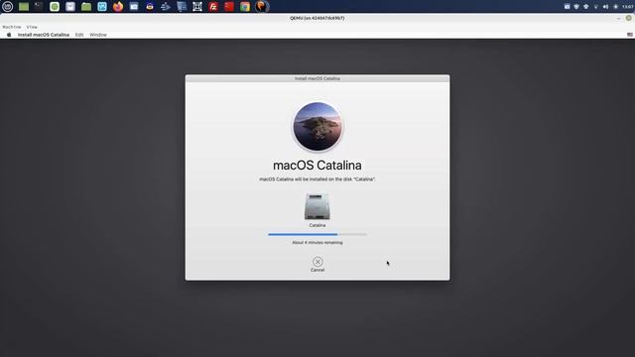Click the "Catalina" disk name label
635x357 pixels.
[317, 225]
